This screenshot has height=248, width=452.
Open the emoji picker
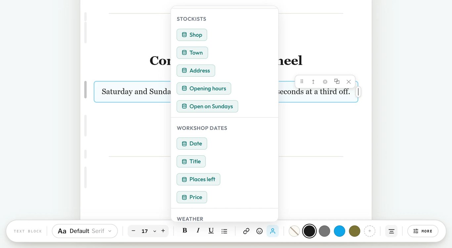click(x=259, y=231)
